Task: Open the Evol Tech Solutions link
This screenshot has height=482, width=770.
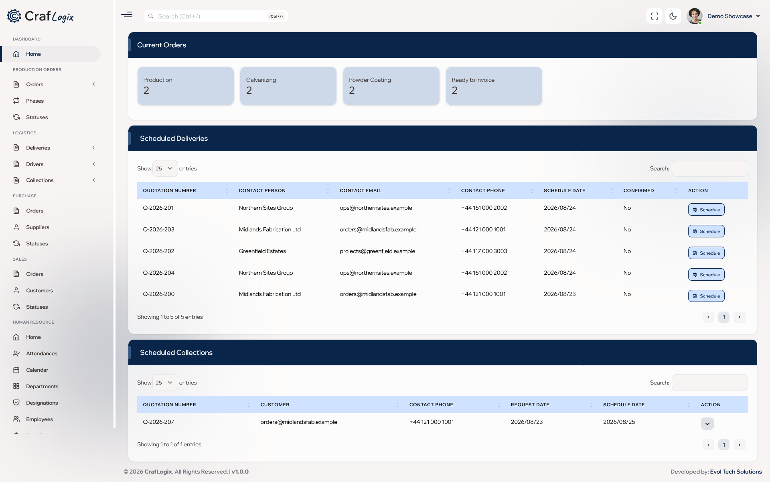Action: click(736, 472)
